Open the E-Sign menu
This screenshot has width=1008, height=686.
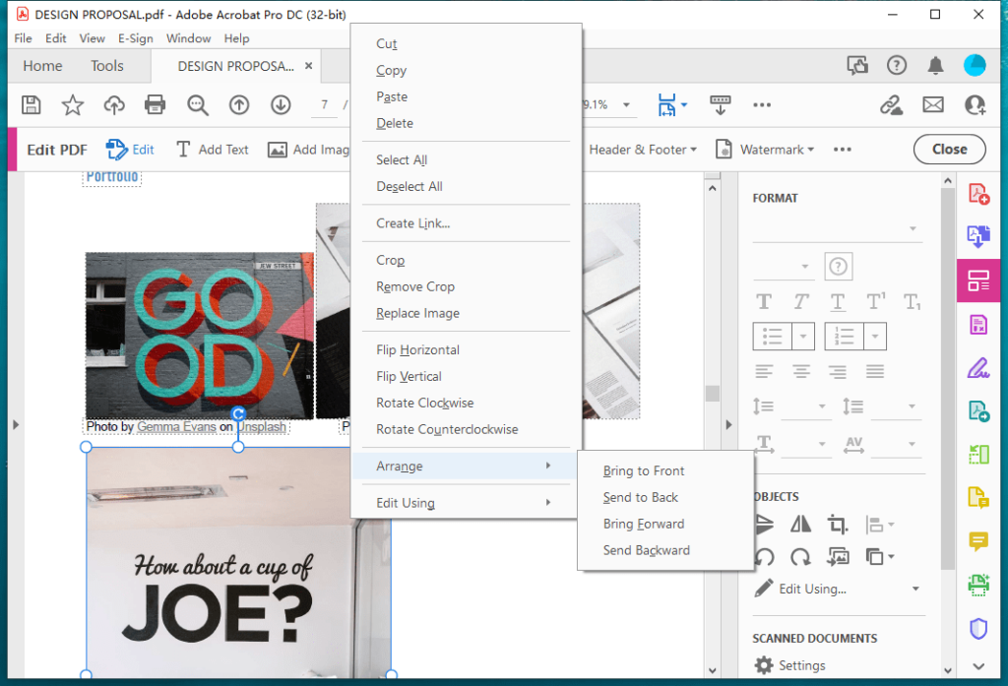(x=136, y=38)
